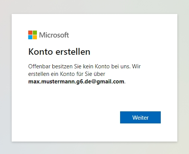
Task: Click the Microsoft four-square logo
Action: [x=32, y=35]
